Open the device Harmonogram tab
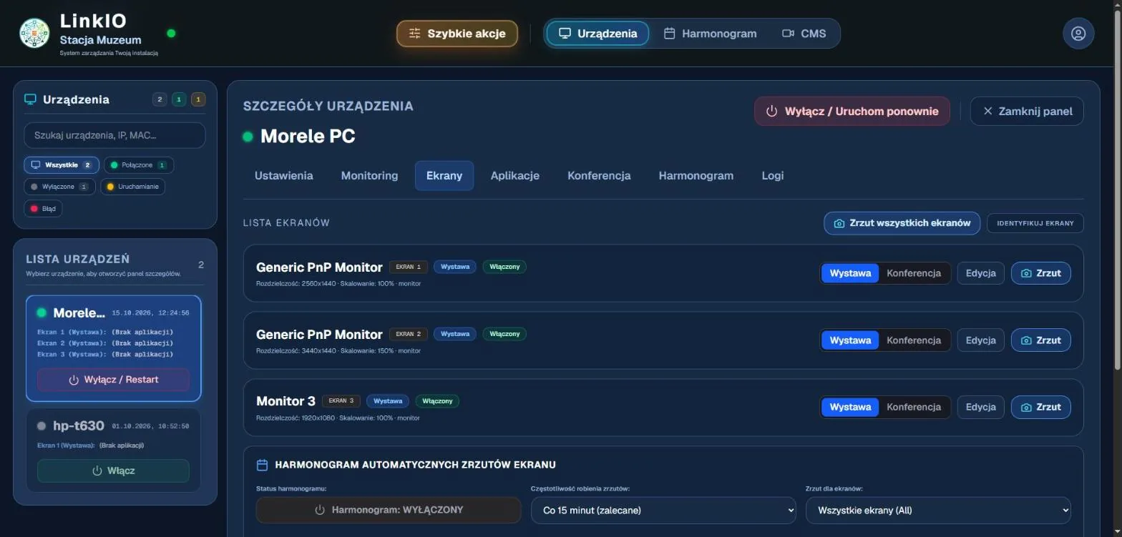This screenshot has width=1122, height=537. [696, 176]
